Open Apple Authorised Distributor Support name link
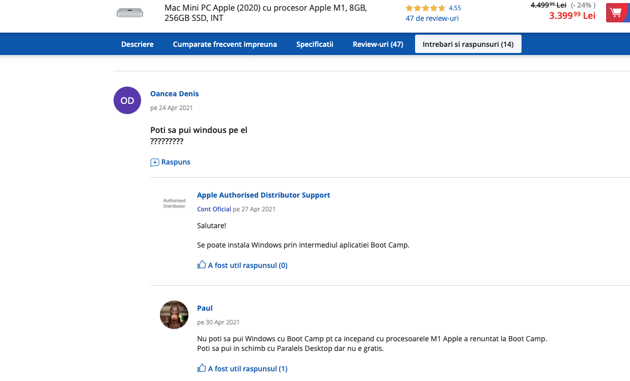 [263, 195]
